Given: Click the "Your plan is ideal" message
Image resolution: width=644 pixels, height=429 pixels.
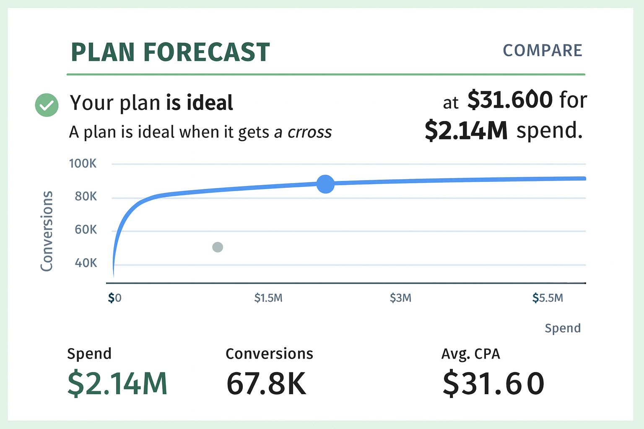Looking at the screenshot, I should click(x=151, y=103).
